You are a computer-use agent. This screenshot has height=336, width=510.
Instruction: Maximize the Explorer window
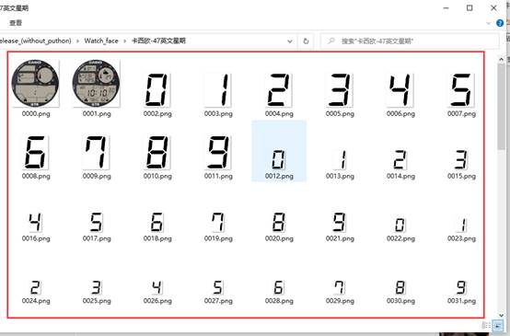click(x=469, y=8)
